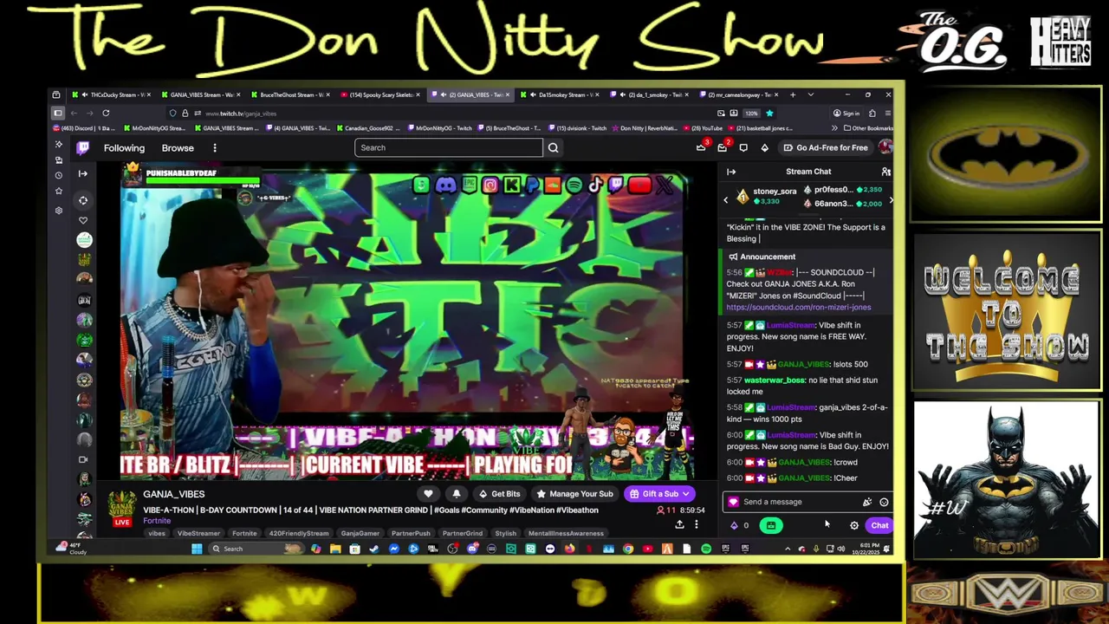
Task: Click the Send a message input
Action: pyautogui.click(x=797, y=502)
